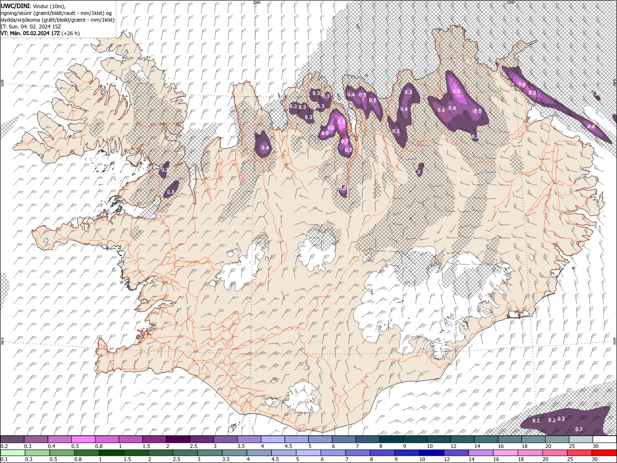
Task: Click the UWC/DINI title in the legend box
Action: pyautogui.click(x=15, y=6)
